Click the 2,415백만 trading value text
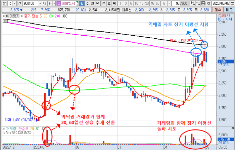 coord(113,10)
